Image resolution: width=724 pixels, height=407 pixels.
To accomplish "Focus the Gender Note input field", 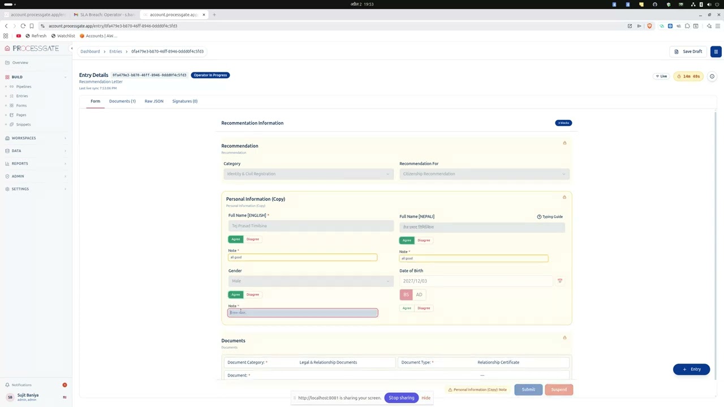I will coord(303,313).
